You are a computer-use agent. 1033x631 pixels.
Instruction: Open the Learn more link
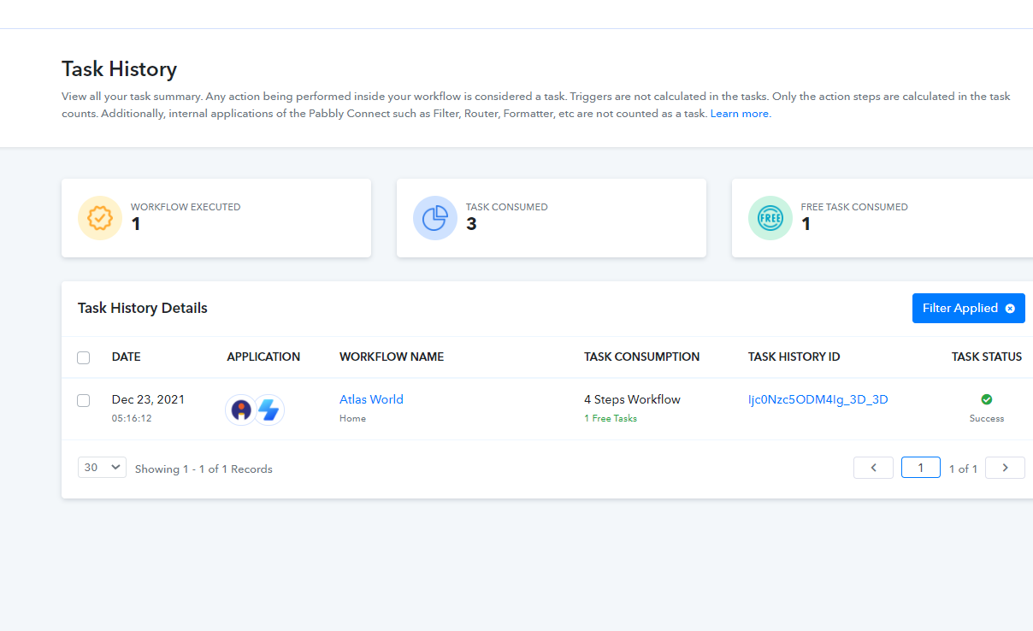[x=740, y=114]
